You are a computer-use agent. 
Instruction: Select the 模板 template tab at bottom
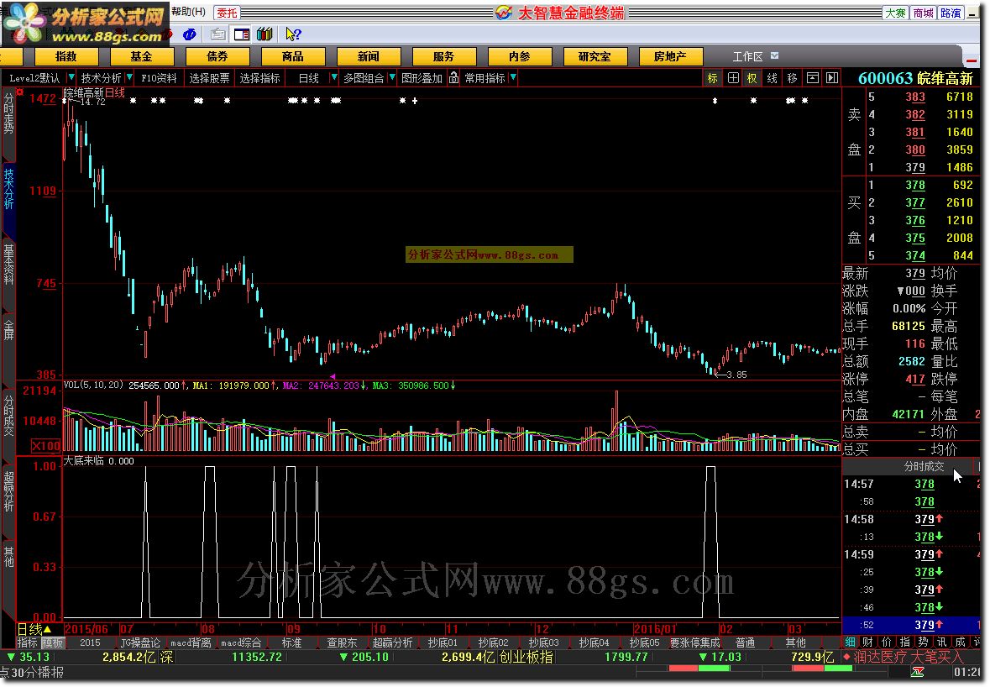point(53,642)
